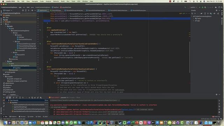Select PersonDAOFactory in project tree
Viewport: 224px width, 126px height.
[24, 40]
